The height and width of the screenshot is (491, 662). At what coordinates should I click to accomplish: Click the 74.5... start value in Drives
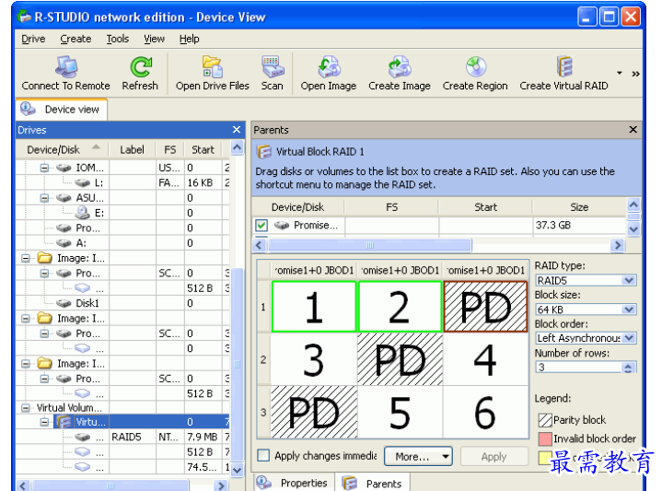point(202,467)
